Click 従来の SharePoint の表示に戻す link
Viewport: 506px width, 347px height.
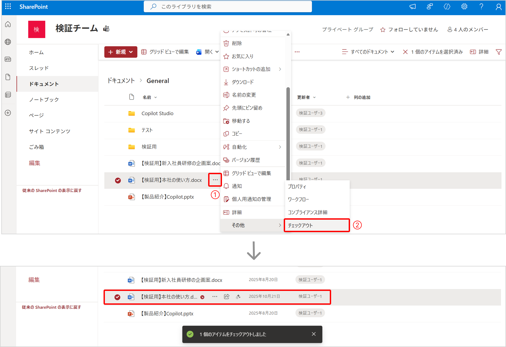(x=52, y=190)
